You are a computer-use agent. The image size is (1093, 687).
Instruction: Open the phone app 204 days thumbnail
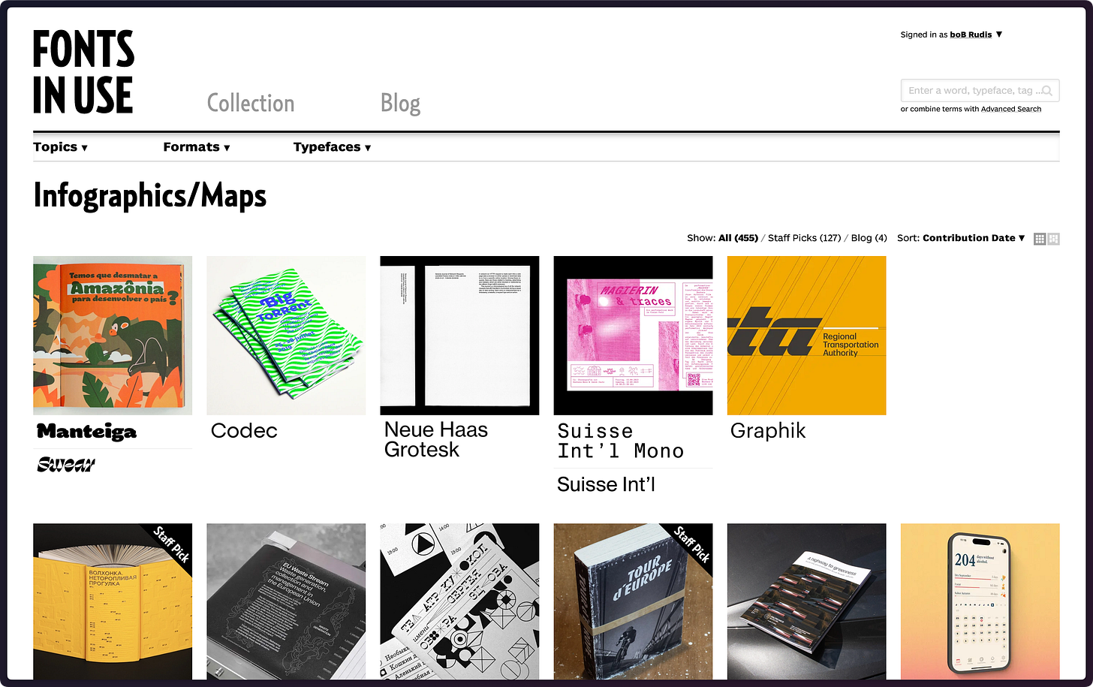[x=980, y=601]
